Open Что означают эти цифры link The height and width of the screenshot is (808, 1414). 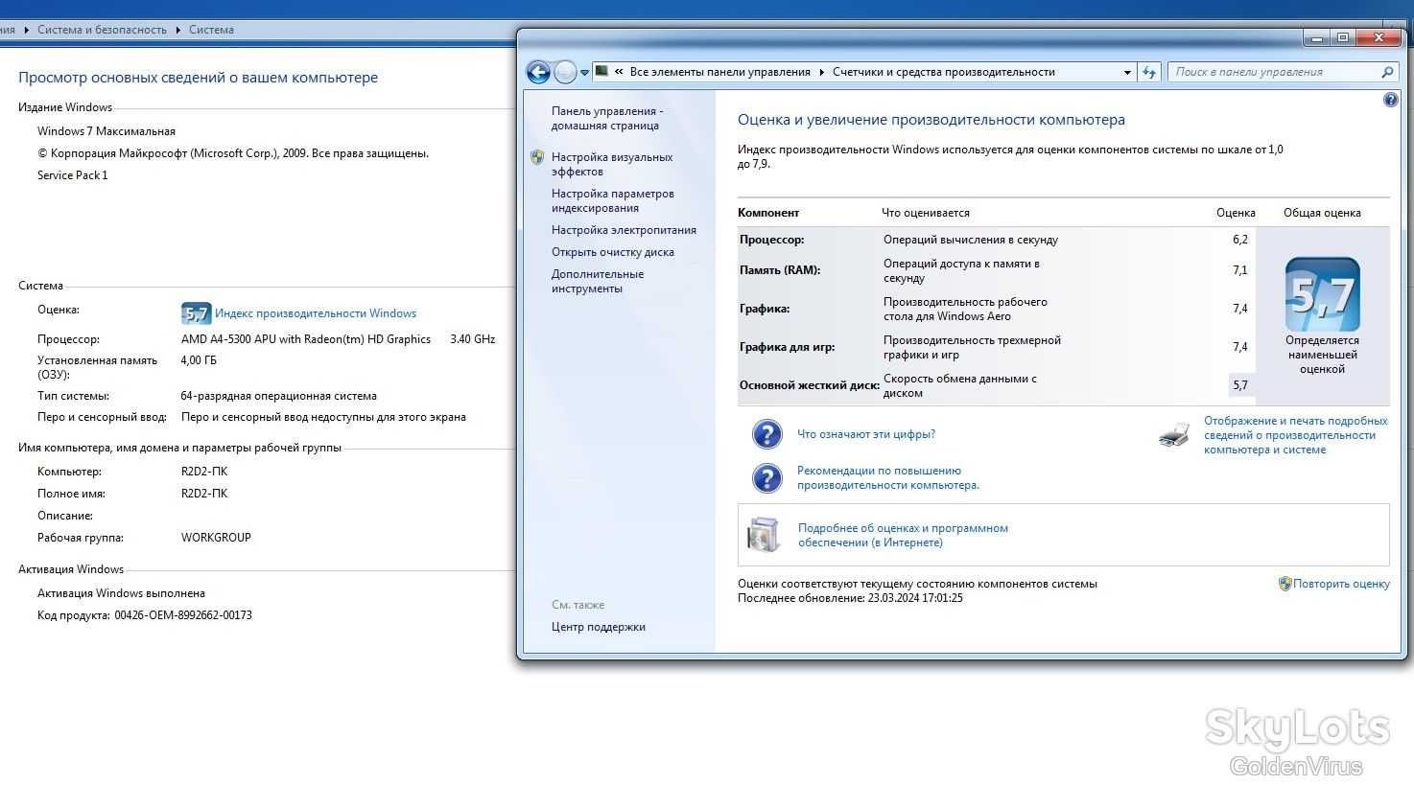click(865, 434)
